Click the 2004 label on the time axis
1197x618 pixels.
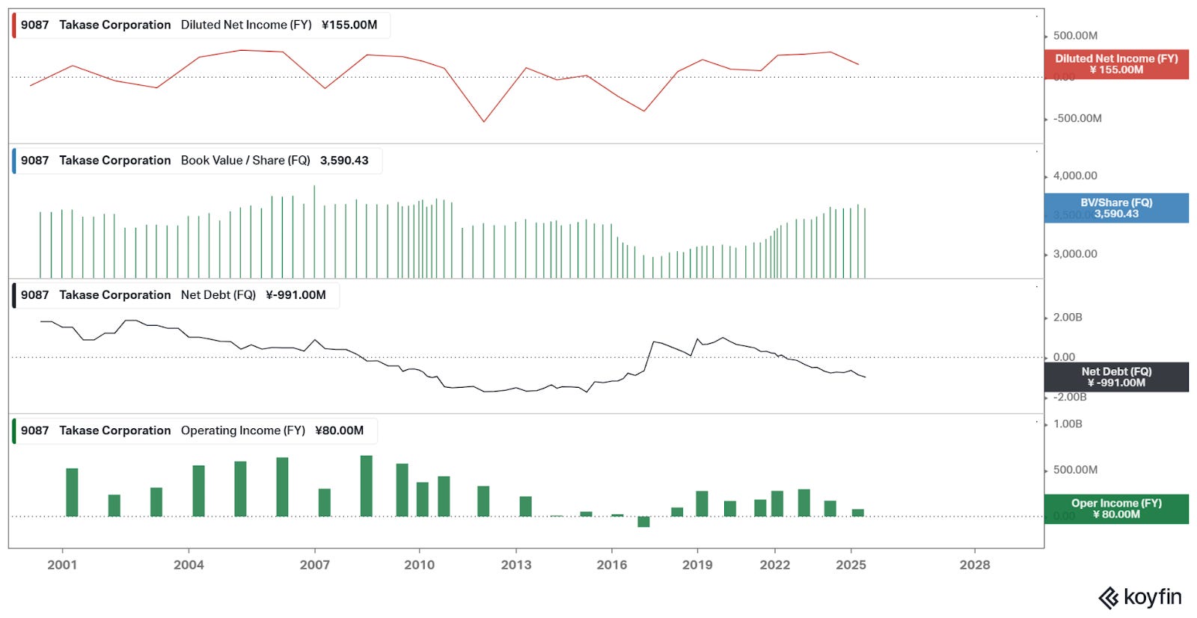(x=189, y=565)
